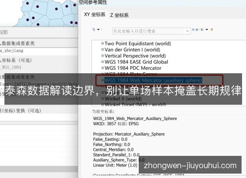Click the Central_Meridian: 0.0 line
This screenshot has width=246, height=178.
pyautogui.click(x=113, y=149)
